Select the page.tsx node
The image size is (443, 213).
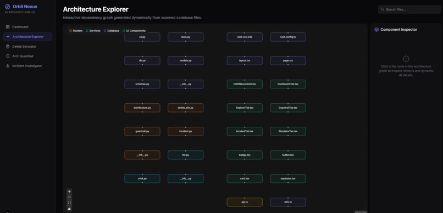(288, 60)
